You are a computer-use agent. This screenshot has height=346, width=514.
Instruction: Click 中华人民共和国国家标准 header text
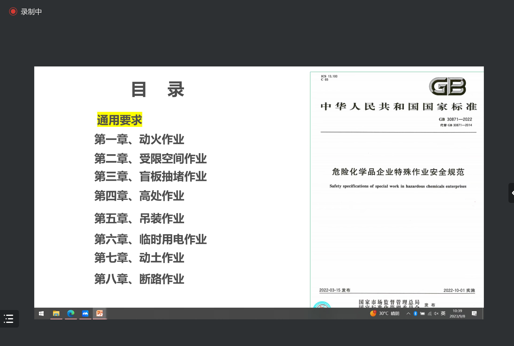click(x=399, y=107)
